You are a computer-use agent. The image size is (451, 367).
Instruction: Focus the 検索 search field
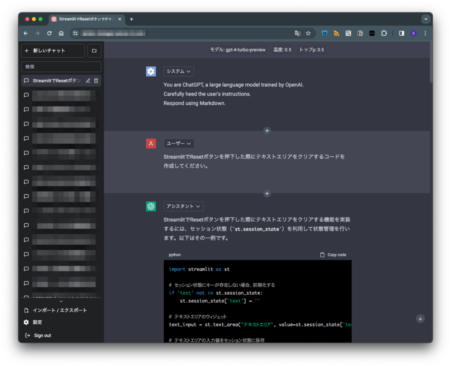point(61,67)
